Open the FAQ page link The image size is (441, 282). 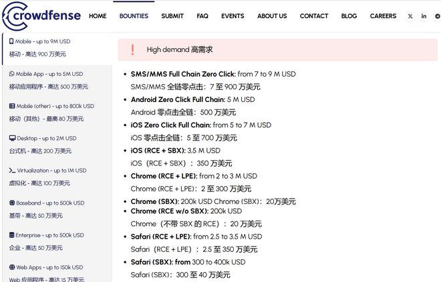[202, 16]
